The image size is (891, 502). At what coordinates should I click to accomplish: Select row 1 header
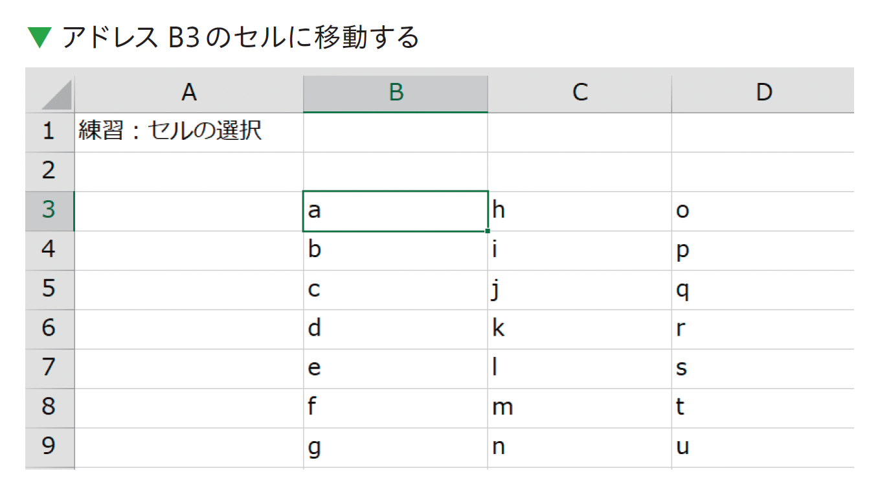tap(50, 132)
